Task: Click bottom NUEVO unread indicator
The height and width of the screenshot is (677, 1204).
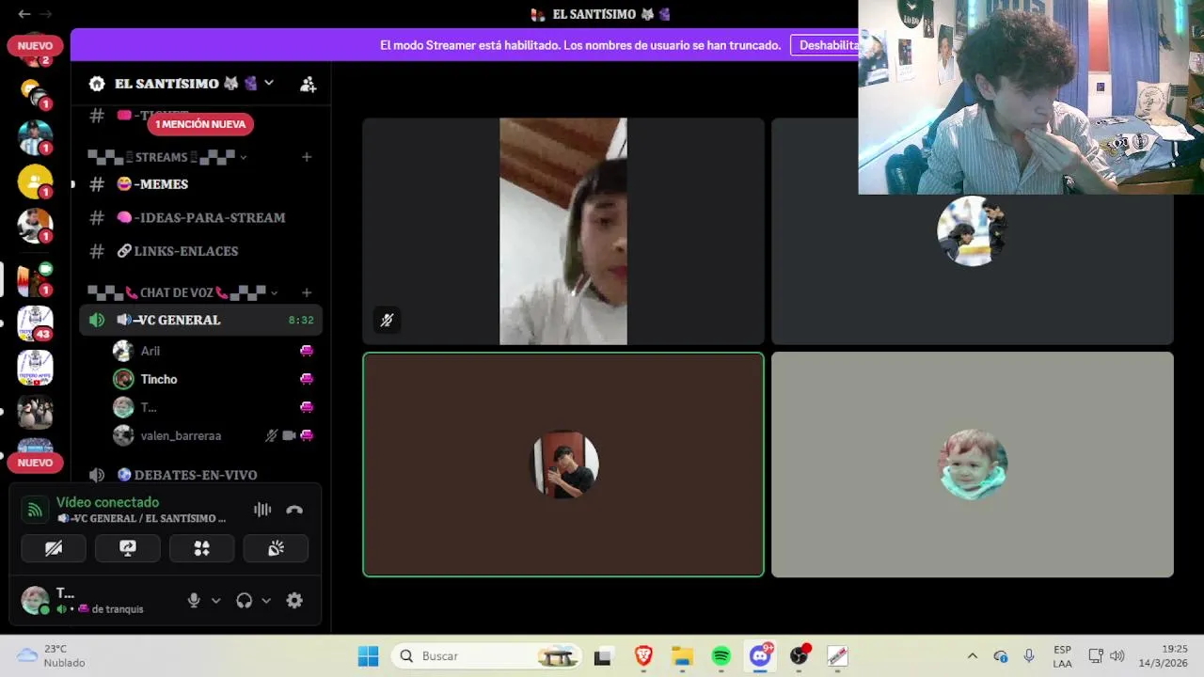Action: point(35,463)
